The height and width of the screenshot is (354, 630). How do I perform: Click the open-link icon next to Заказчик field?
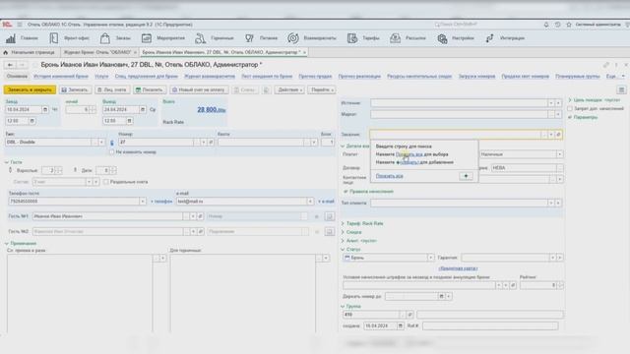pos(558,135)
